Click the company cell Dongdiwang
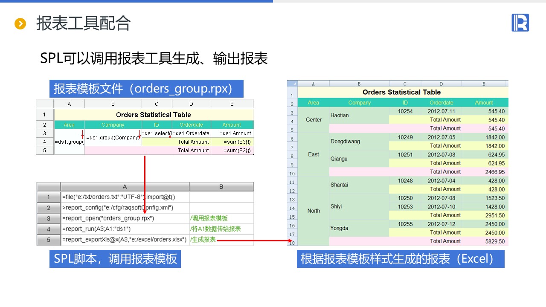Viewport: 546px width, 307px height. [x=359, y=141]
